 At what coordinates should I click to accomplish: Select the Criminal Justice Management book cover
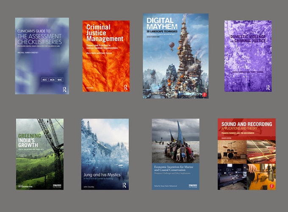point(106,56)
